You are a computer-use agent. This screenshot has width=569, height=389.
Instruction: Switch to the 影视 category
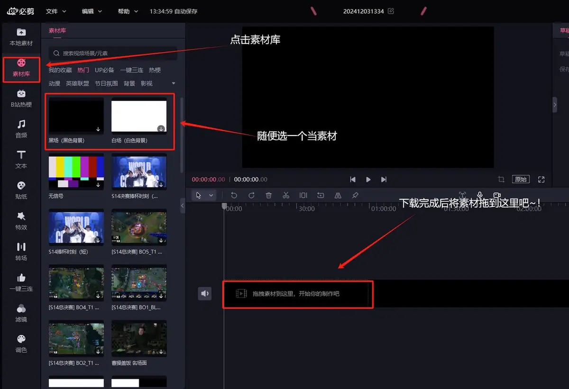(147, 83)
